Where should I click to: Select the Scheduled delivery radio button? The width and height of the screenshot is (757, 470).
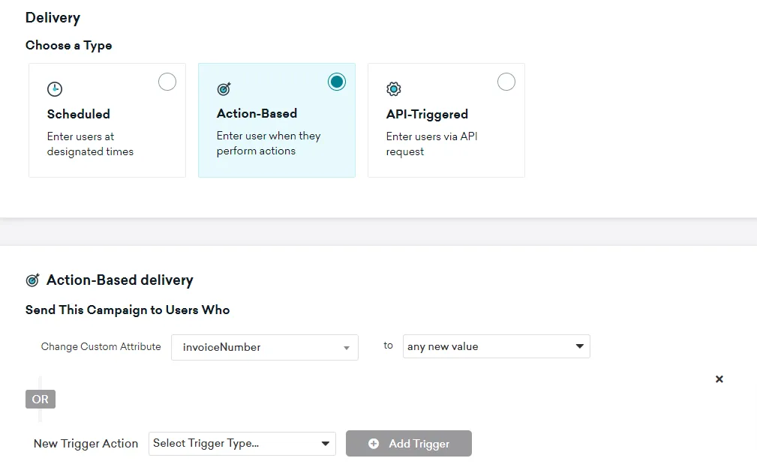[x=167, y=81]
